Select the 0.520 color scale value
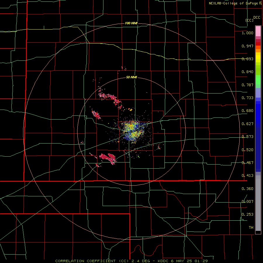263x263 pixels. pyautogui.click(x=248, y=150)
